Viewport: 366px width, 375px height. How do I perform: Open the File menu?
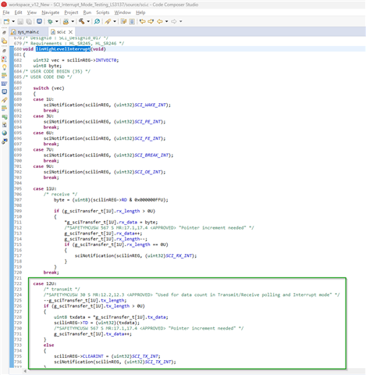(6, 12)
